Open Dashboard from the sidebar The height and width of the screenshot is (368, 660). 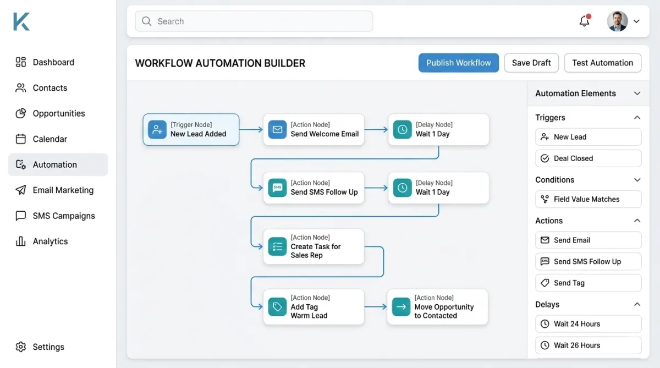[58, 62]
